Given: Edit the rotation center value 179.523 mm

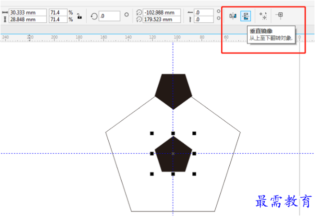Looking at the screenshot, I should pos(161,19).
